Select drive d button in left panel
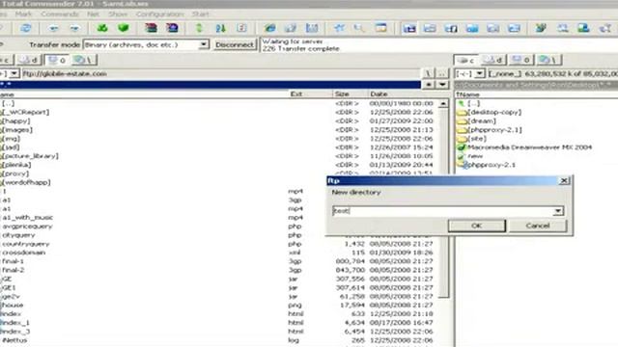 (x=30, y=60)
